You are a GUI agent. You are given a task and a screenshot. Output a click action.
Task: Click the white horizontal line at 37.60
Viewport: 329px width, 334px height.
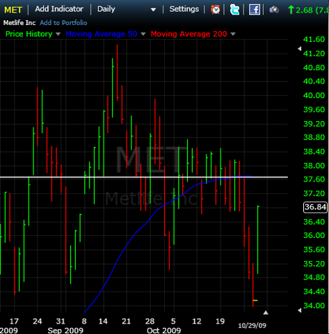[x=144, y=177]
